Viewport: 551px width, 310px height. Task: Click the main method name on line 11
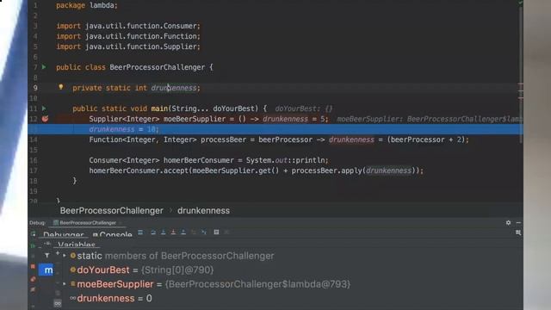[159, 108]
